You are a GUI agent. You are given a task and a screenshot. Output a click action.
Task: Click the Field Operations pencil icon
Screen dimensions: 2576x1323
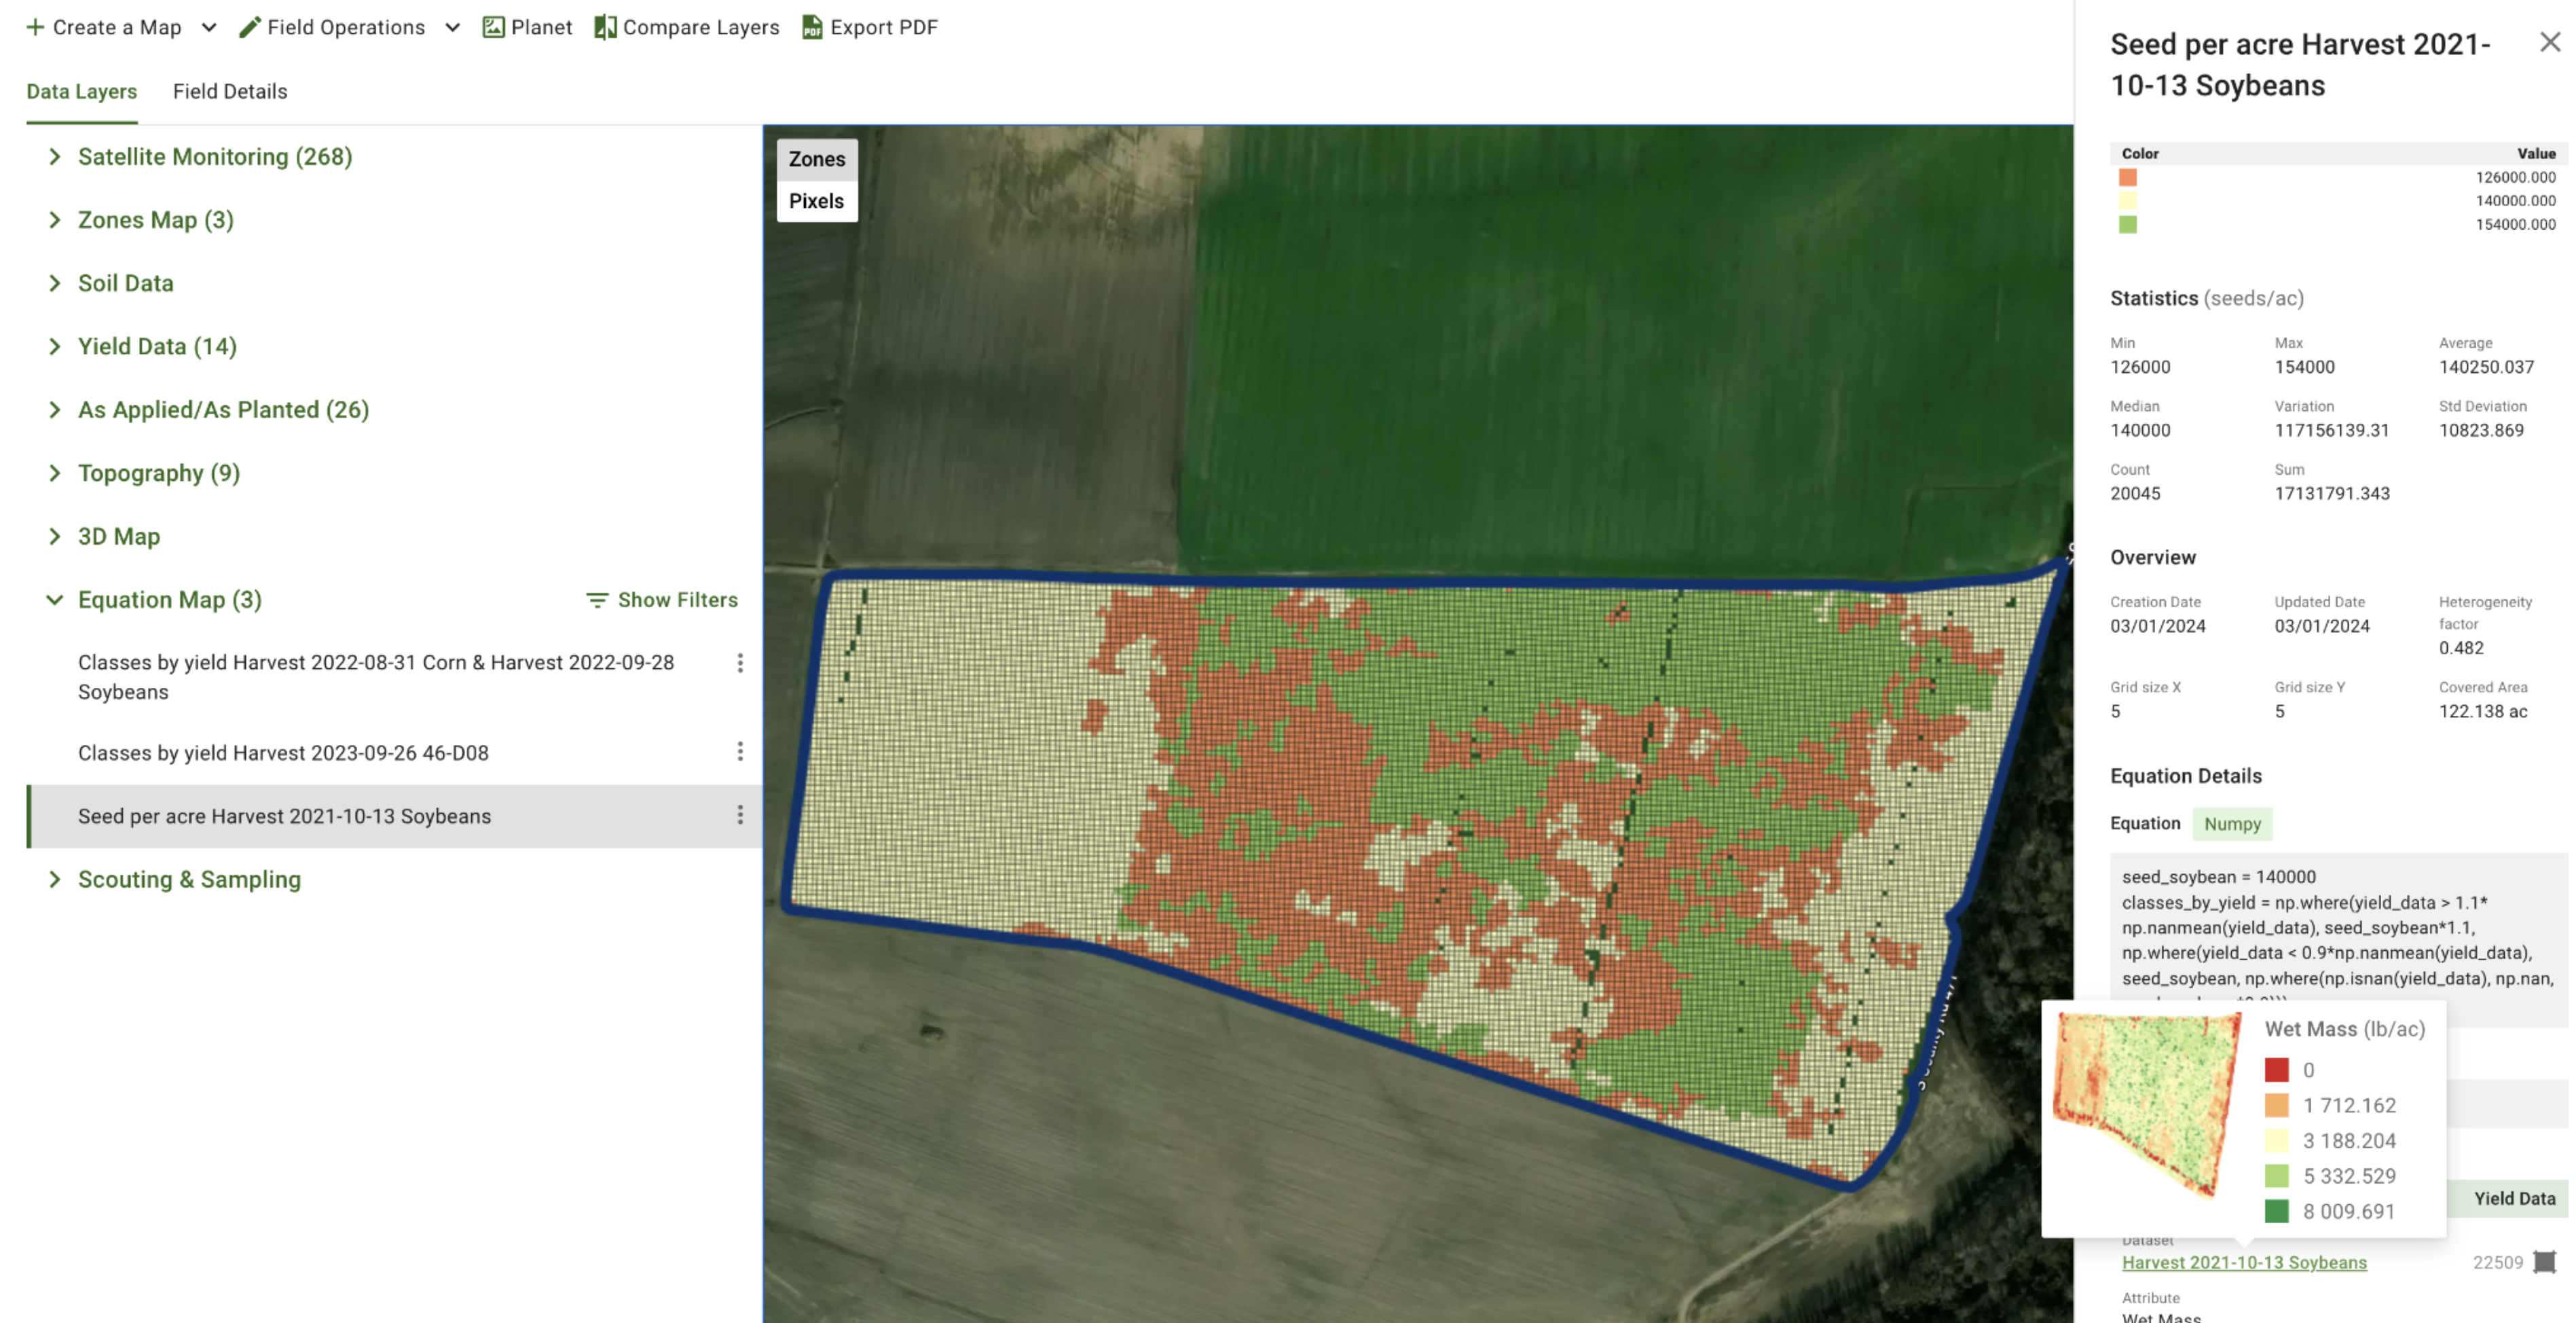pos(250,27)
